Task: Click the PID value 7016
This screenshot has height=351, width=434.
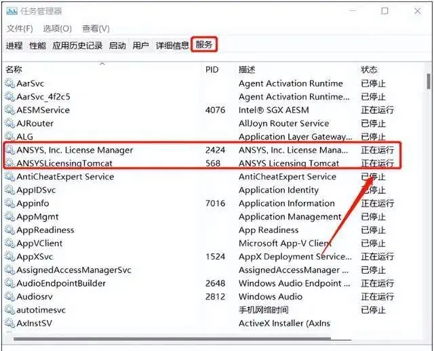Action: click(x=215, y=203)
